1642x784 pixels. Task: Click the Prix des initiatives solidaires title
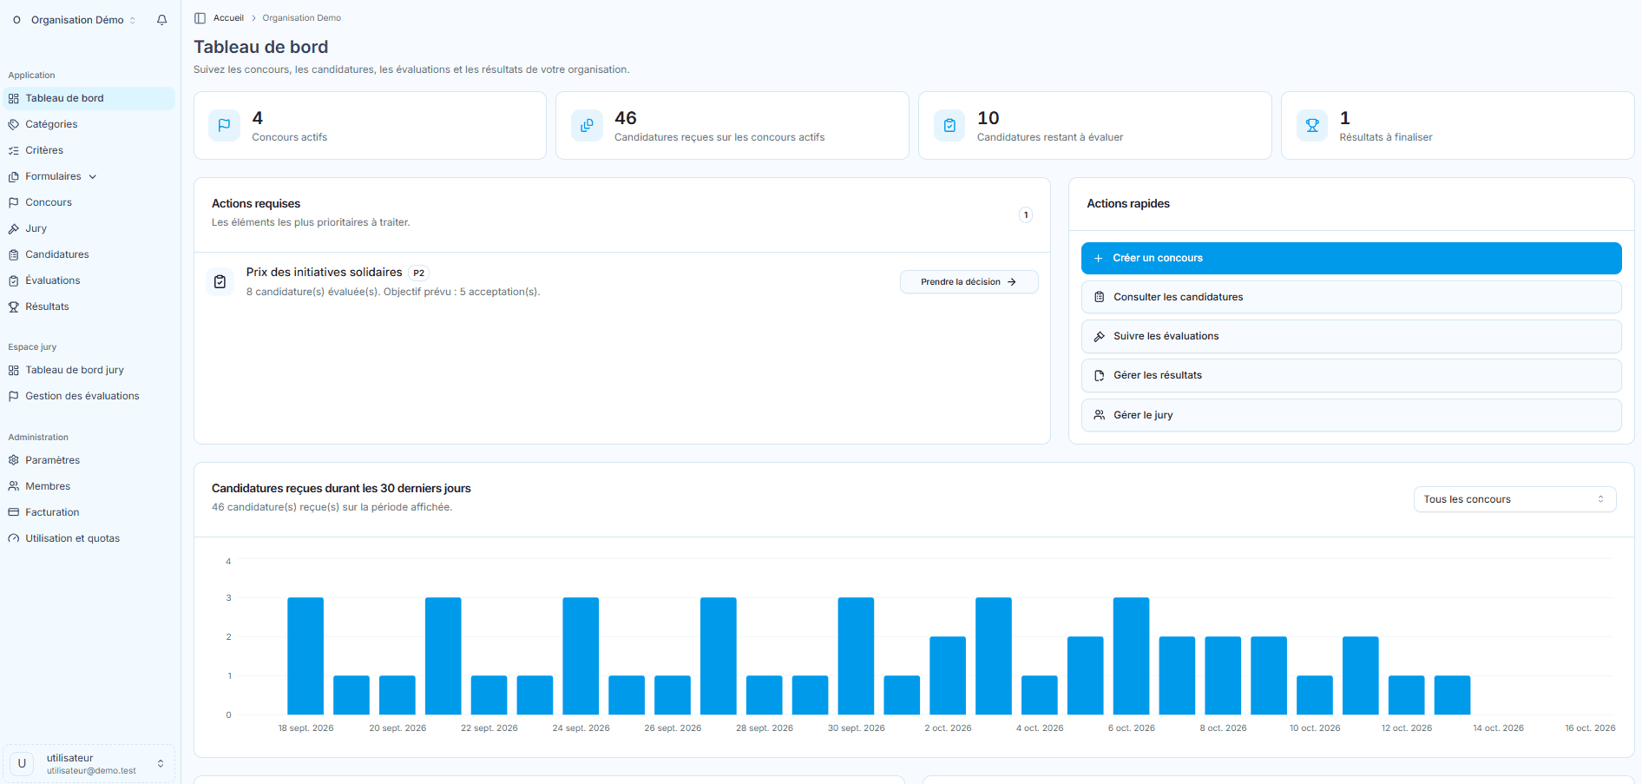(x=324, y=273)
